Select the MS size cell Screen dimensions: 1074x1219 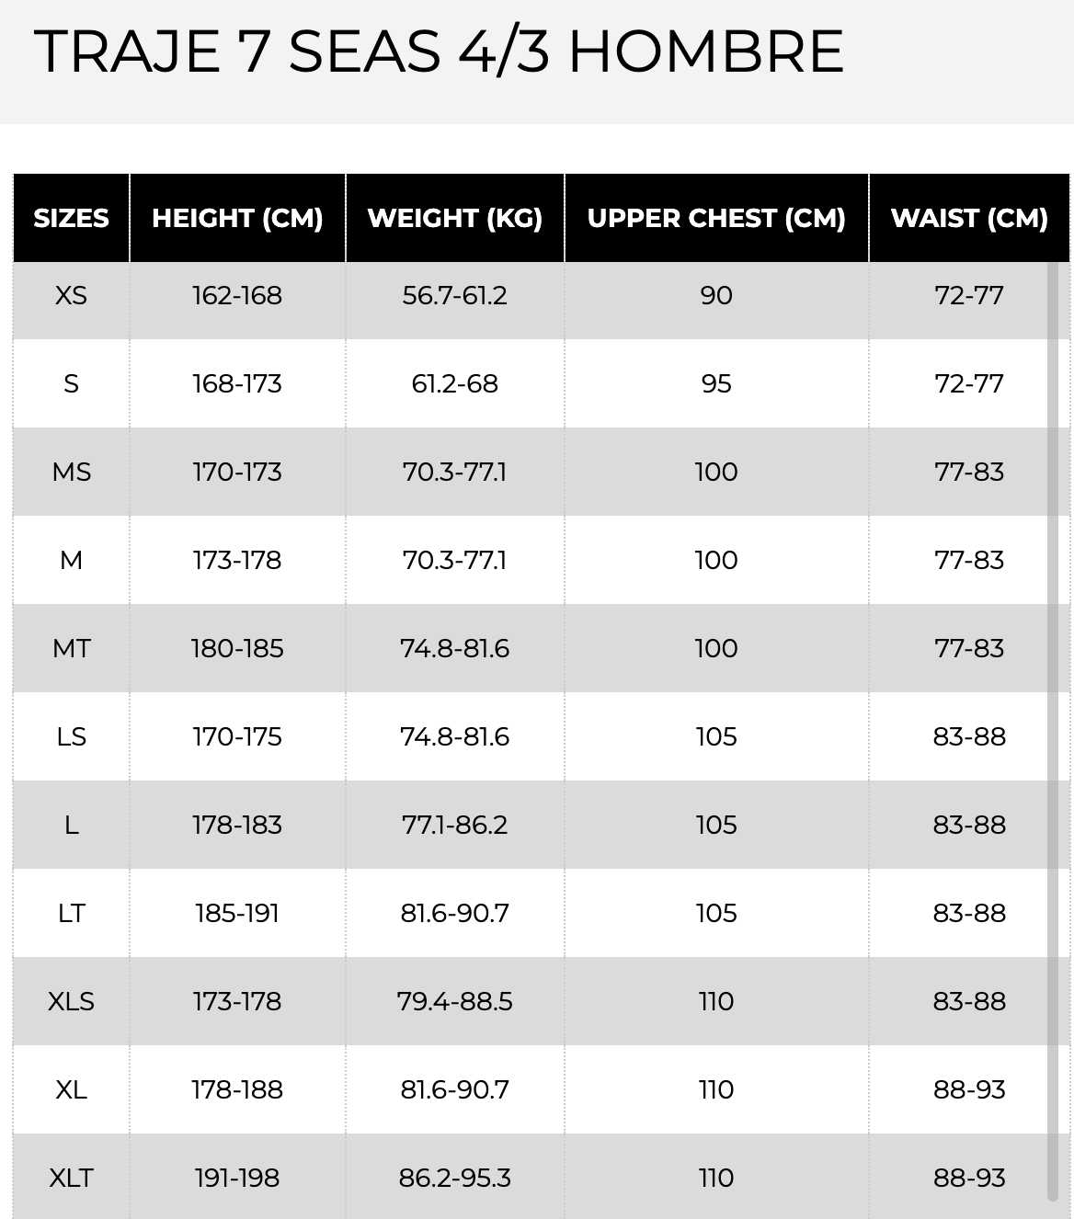pos(71,472)
